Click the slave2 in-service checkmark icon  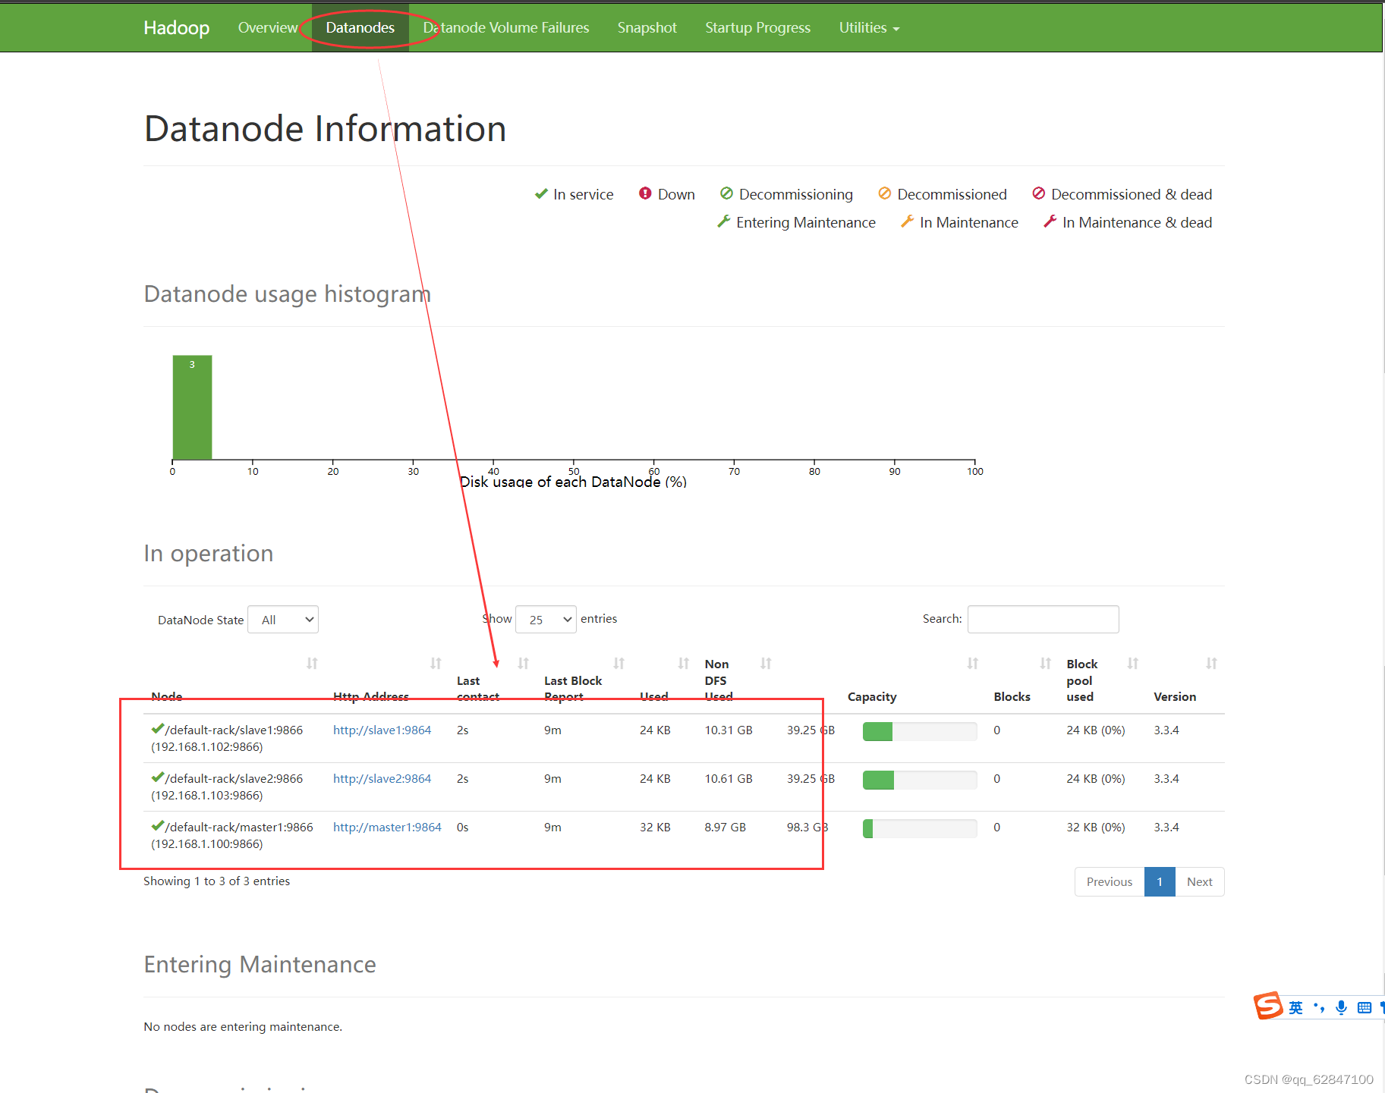click(158, 777)
